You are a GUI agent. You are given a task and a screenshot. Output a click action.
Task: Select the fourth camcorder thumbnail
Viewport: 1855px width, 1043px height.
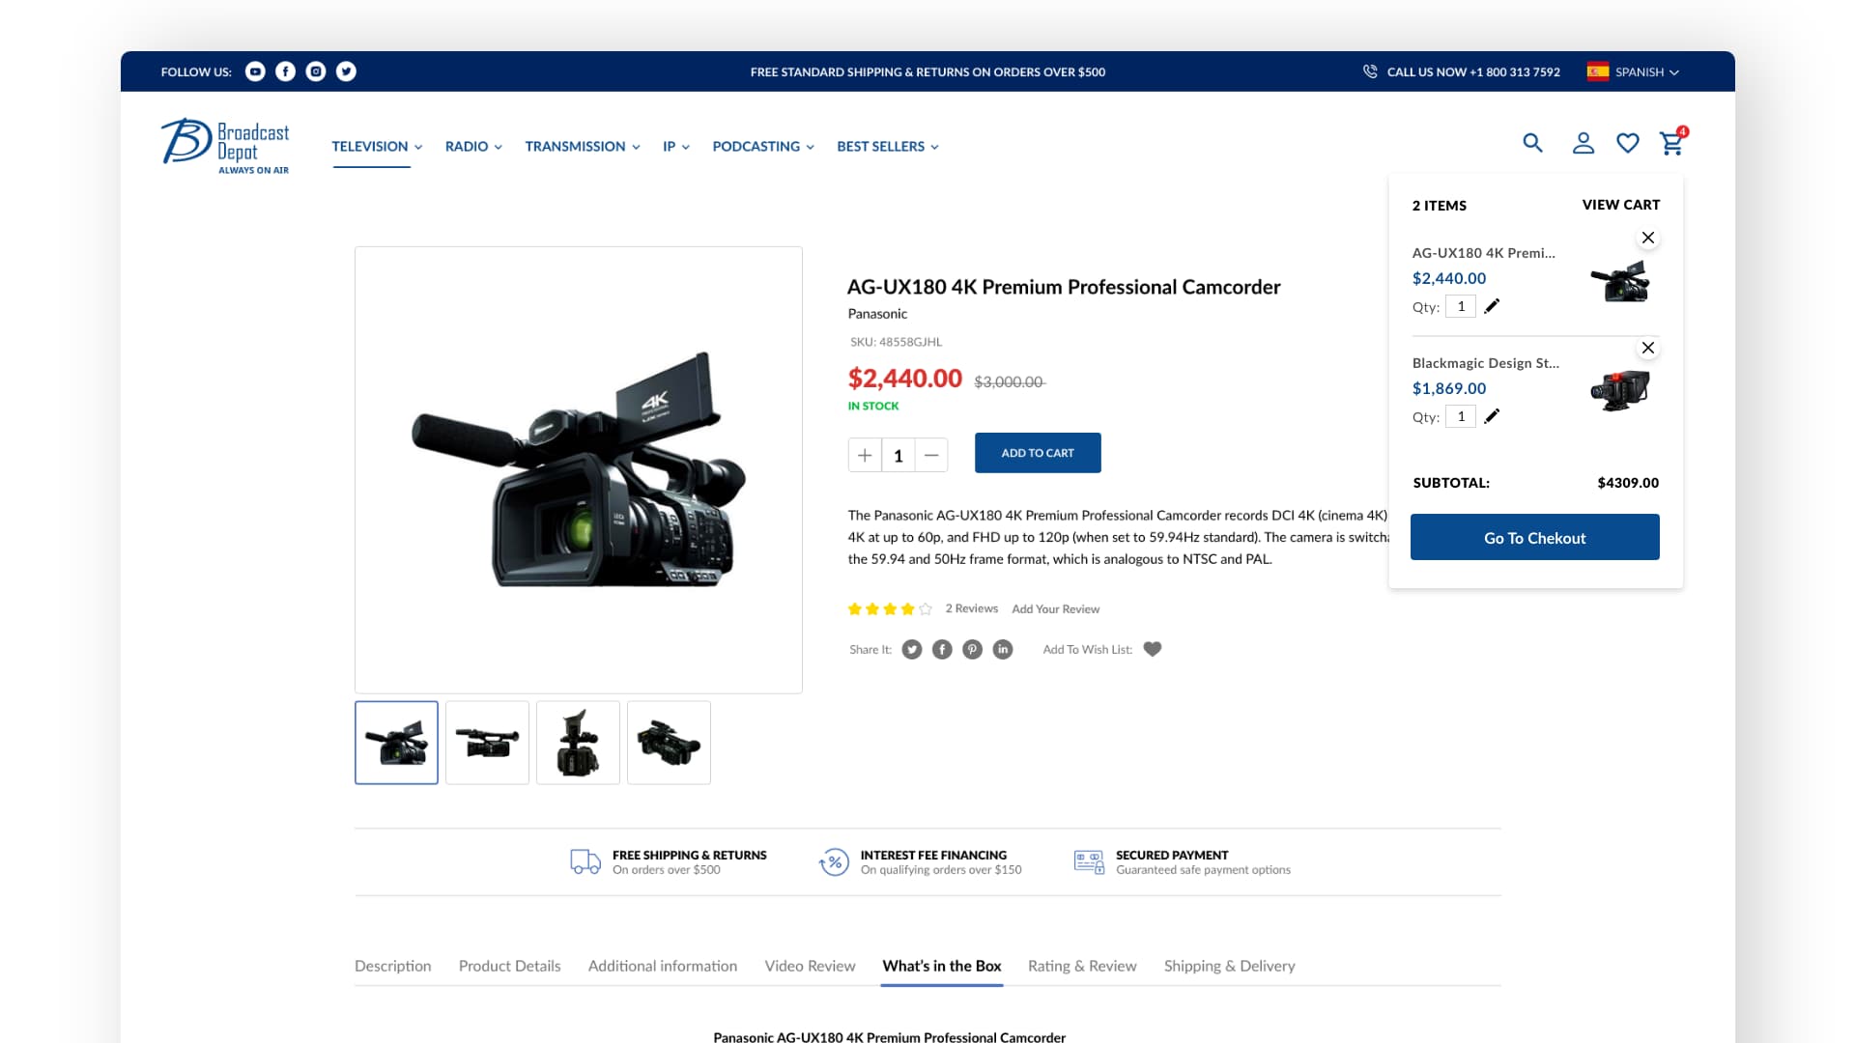point(669,743)
